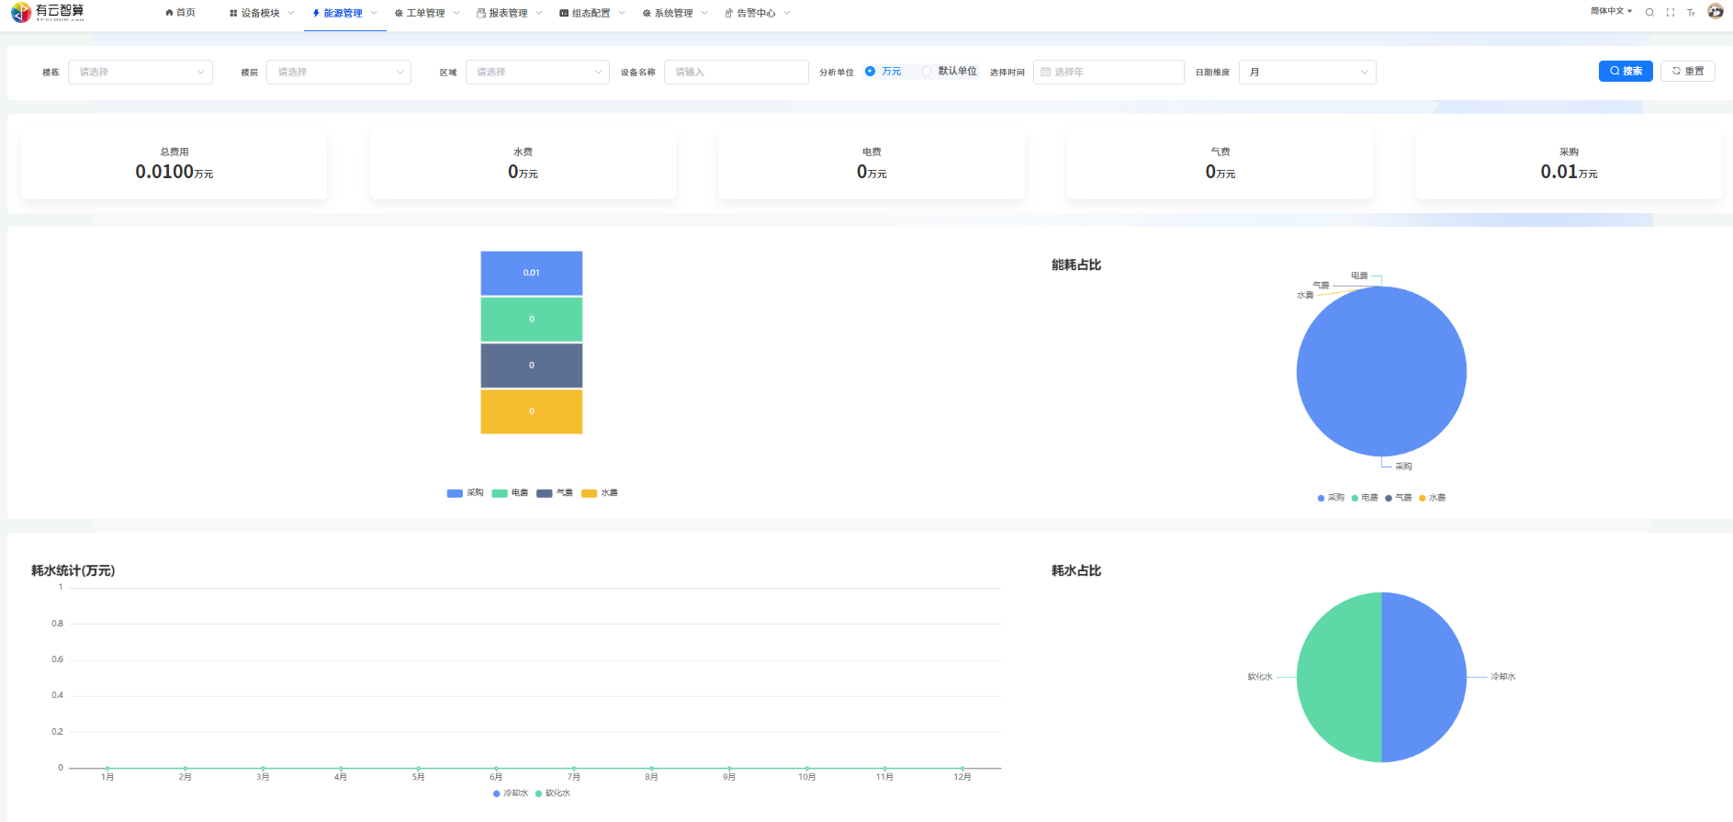Select the 默认单位 radio option
Viewport: 1733px width, 822px height.
pyautogui.click(x=927, y=72)
